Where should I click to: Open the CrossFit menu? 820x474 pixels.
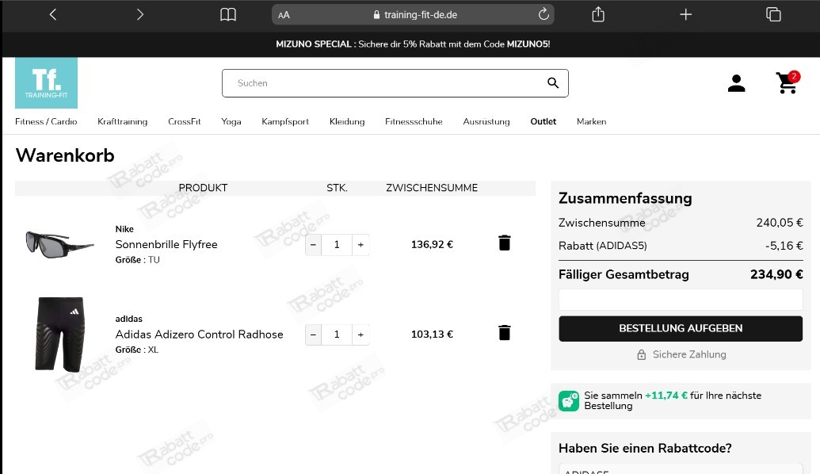coord(184,121)
